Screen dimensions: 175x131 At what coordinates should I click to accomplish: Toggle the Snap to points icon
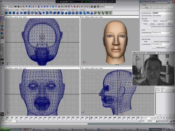[x=72, y=7]
